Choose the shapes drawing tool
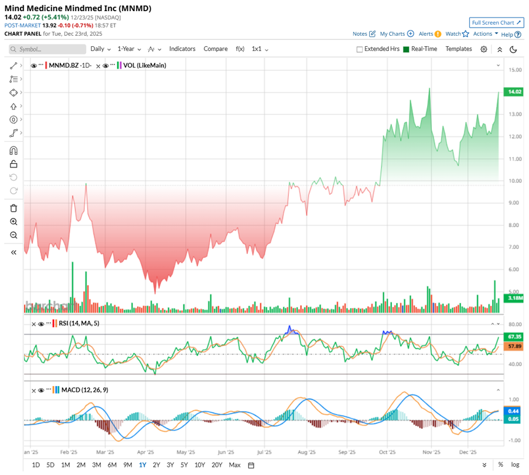Image resolution: width=529 pixels, height=475 pixels. [13, 93]
